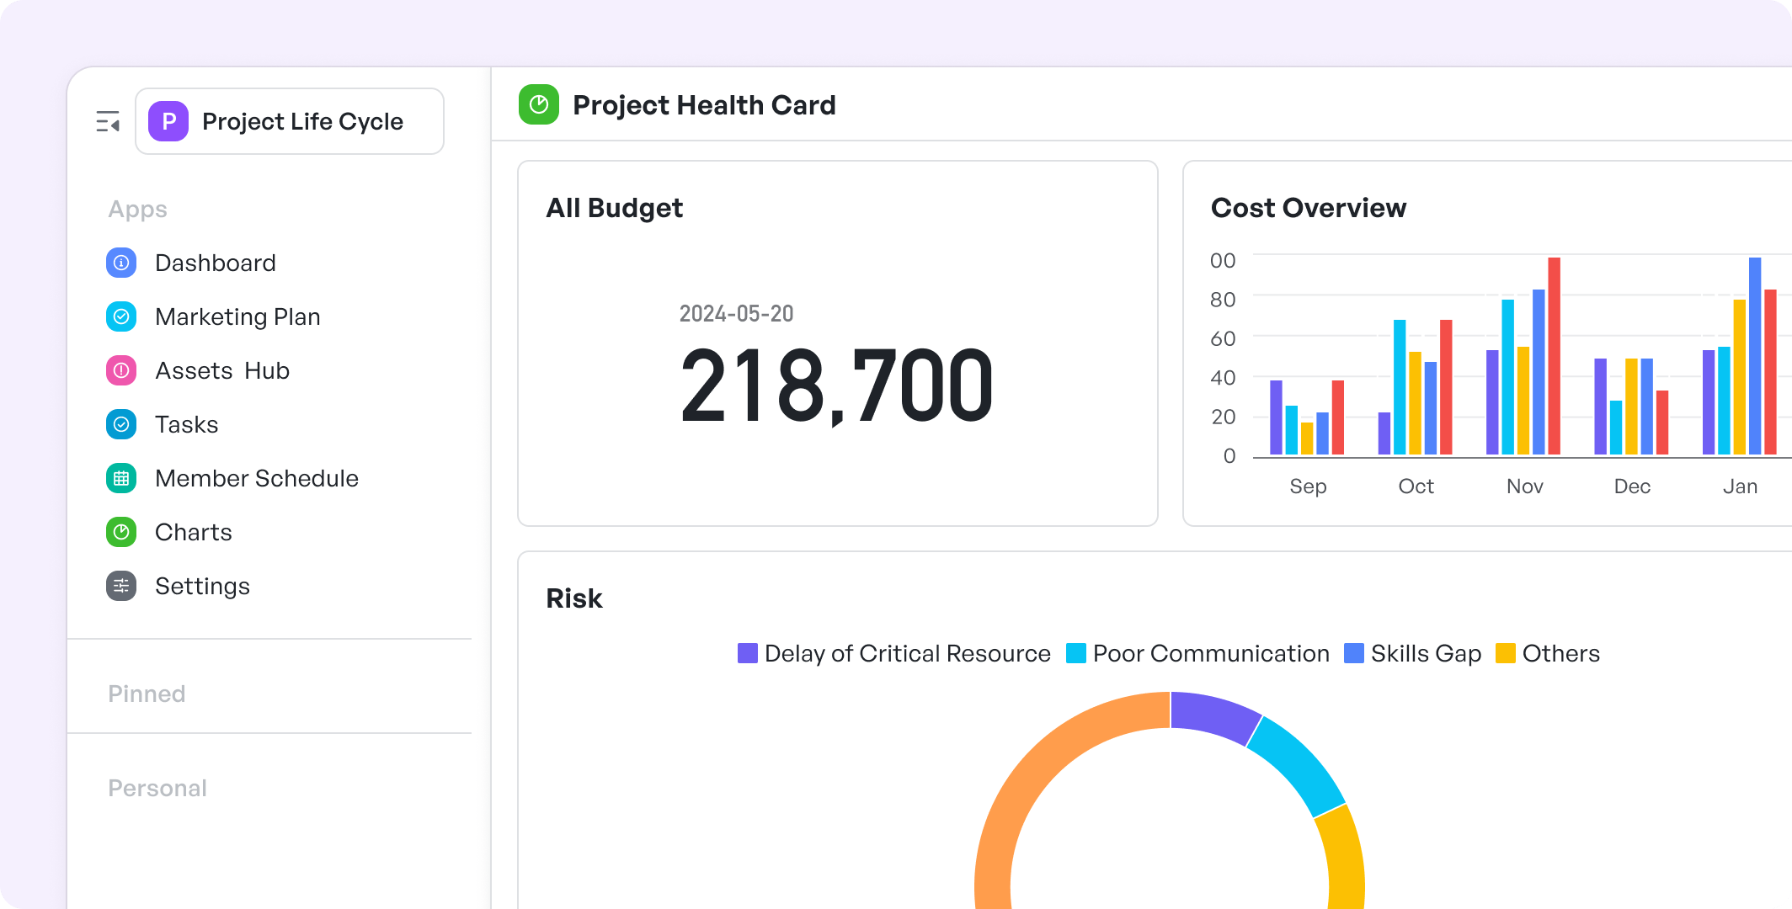This screenshot has height=909, width=1792.
Task: Select the date 2024-05-20 in All Budget
Action: click(737, 314)
